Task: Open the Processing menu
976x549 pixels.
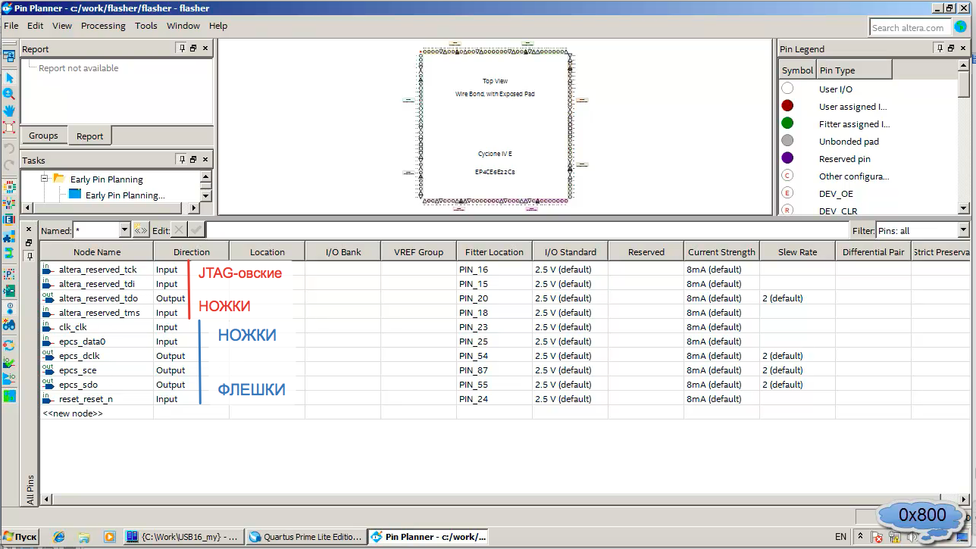Action: coord(103,26)
